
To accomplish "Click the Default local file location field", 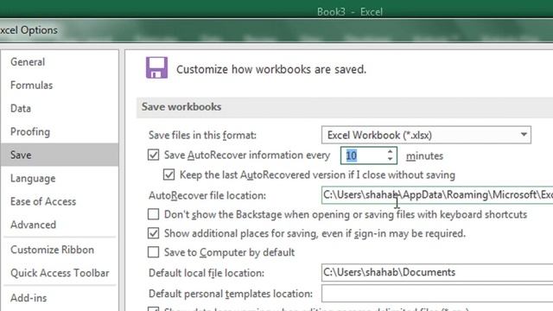I will click(437, 273).
